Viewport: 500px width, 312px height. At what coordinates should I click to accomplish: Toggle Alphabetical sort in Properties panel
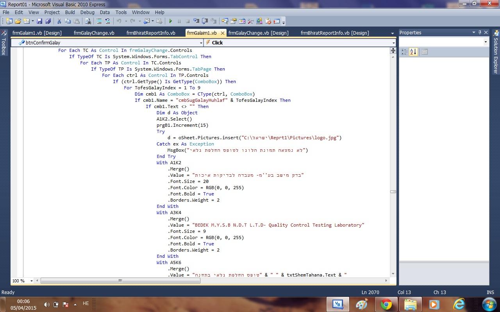pos(413,52)
